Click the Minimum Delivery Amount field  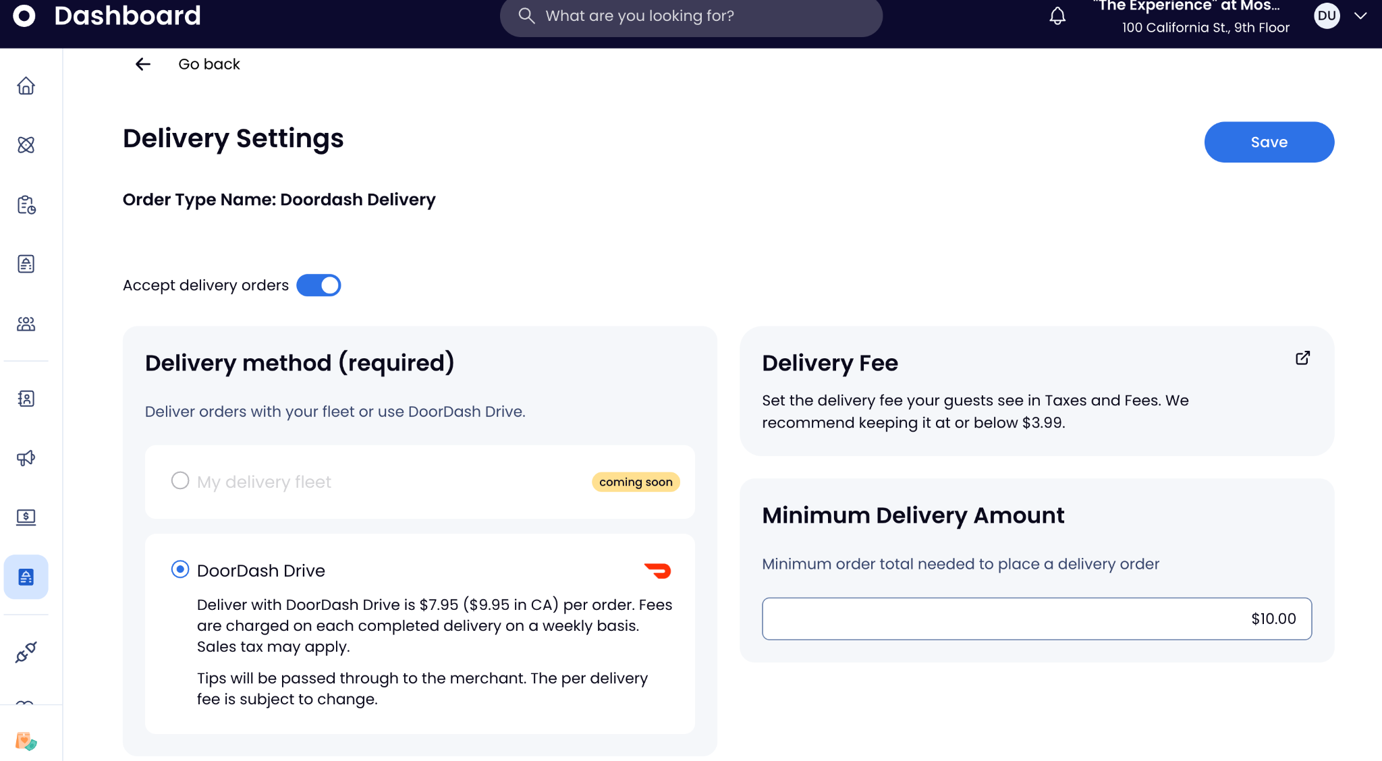pos(1036,619)
